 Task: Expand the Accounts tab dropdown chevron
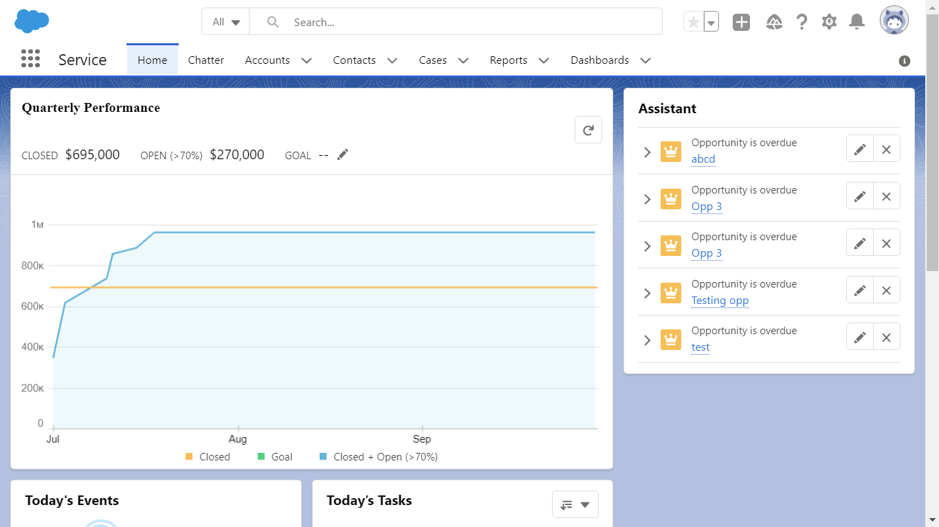307,60
